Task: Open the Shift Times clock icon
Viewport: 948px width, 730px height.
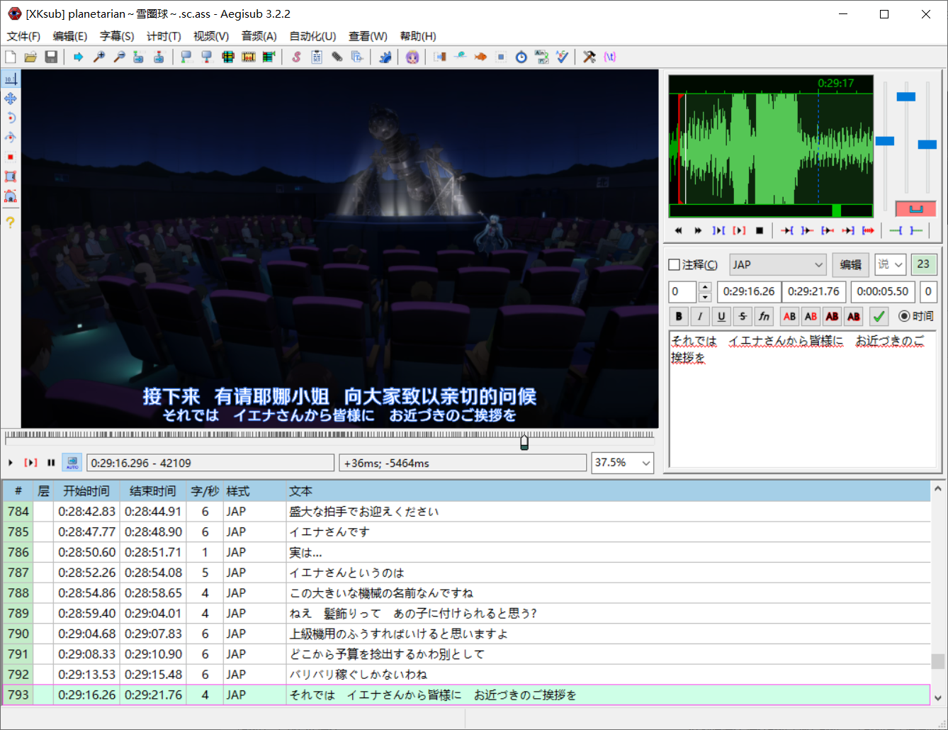Action: click(x=521, y=57)
